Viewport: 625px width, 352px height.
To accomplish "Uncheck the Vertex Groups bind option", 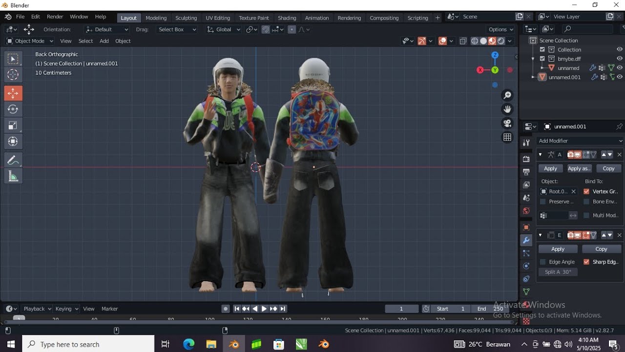I will (x=586, y=192).
